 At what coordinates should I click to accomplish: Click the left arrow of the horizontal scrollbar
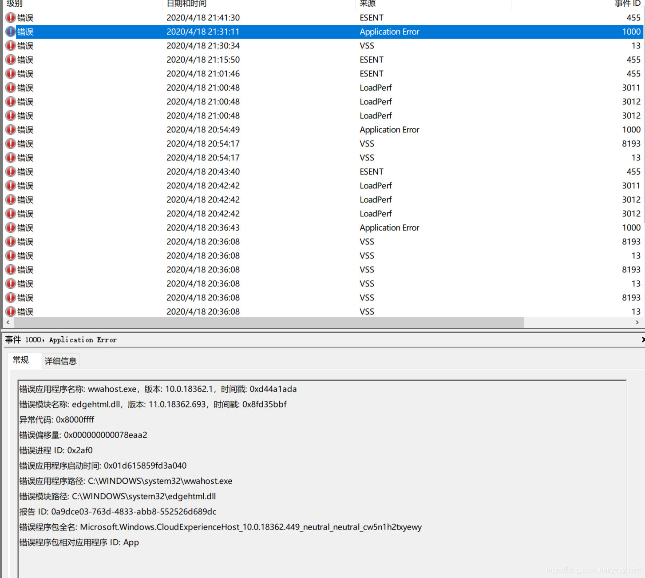(x=8, y=322)
